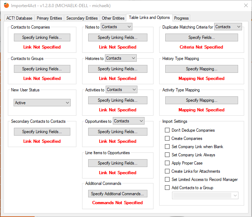The image size is (252, 217).
Task: Click Mapping Not Specified under History Type Mapping
Action: [202, 79]
